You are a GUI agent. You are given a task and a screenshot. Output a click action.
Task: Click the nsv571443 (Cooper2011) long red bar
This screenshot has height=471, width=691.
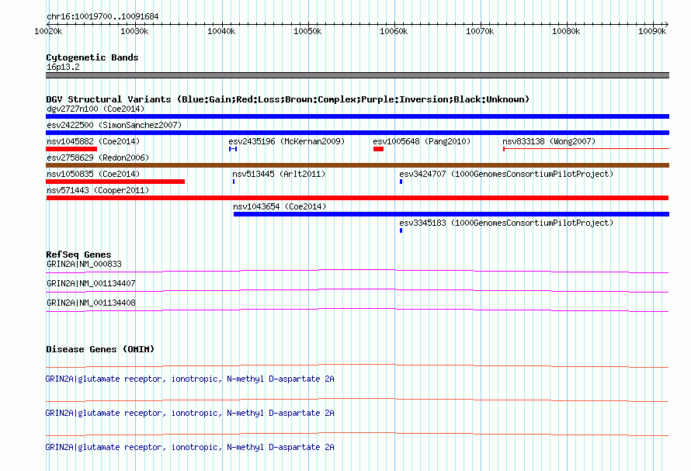[x=357, y=198]
